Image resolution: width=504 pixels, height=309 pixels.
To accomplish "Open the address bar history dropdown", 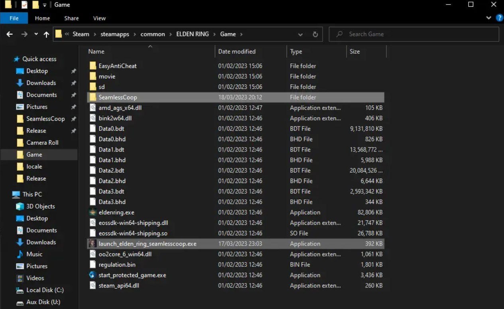I will (300, 34).
